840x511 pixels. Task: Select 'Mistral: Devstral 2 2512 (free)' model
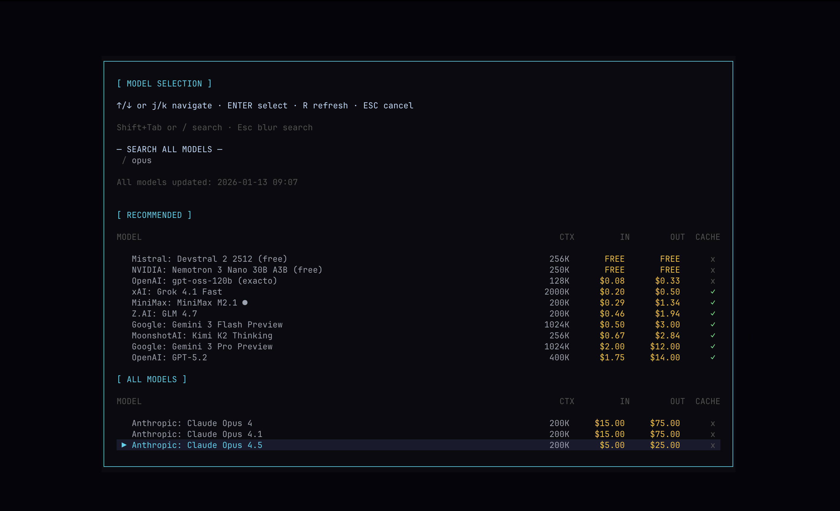point(209,259)
